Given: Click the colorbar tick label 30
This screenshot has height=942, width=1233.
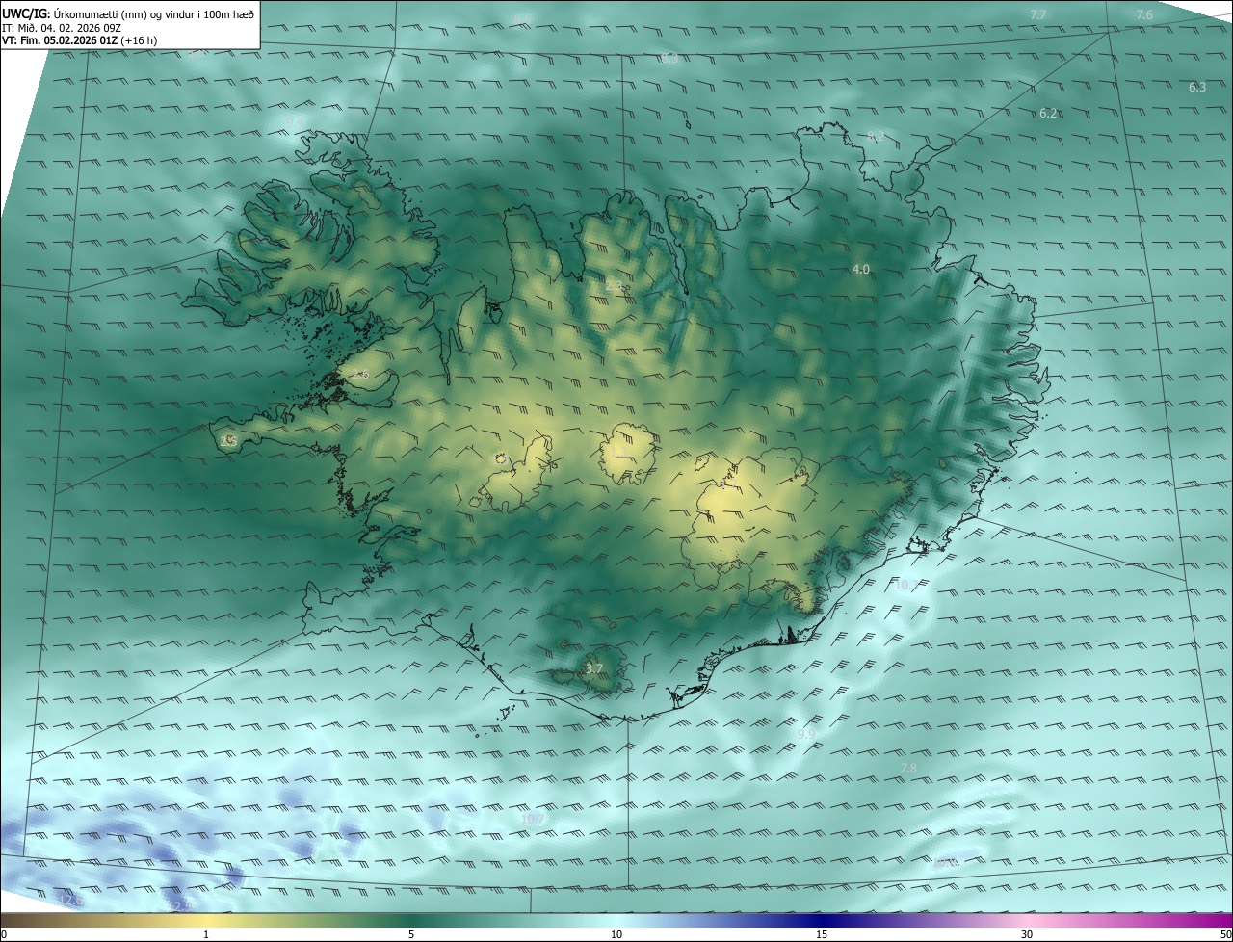Looking at the screenshot, I should (x=1027, y=935).
